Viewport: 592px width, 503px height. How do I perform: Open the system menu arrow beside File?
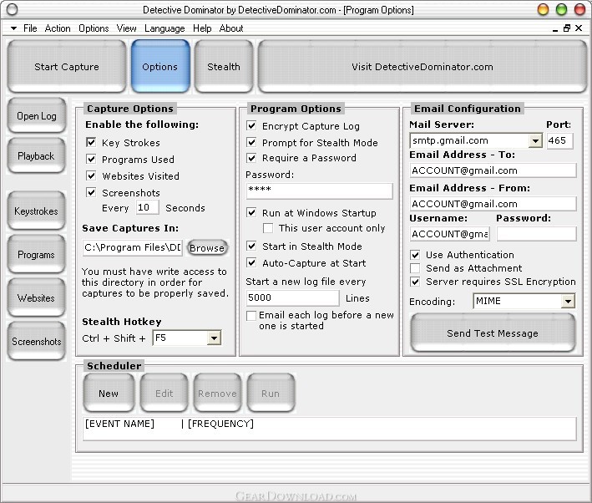coord(13,28)
